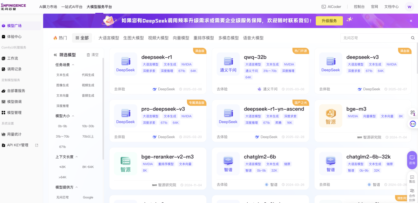Collapse the 上下文长度 section
Screen dimensions: 418x203
coord(76,157)
